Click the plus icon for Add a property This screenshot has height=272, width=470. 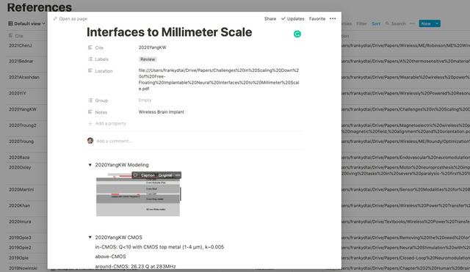[x=90, y=123]
